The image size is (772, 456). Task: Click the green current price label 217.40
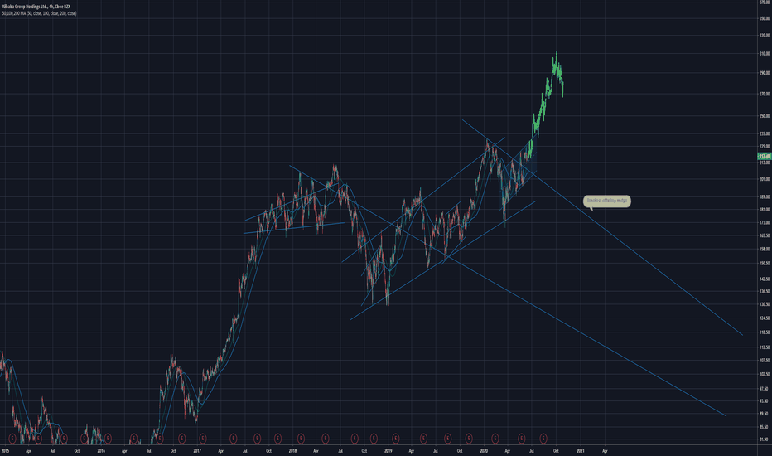(x=765, y=156)
